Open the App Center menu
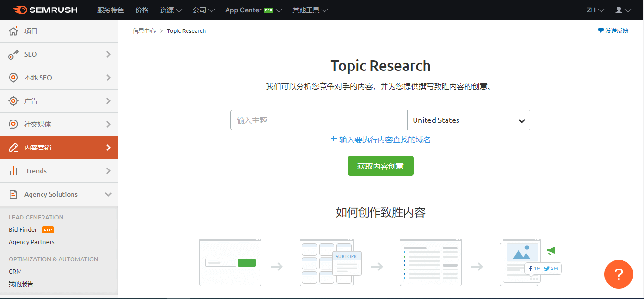Image resolution: width=644 pixels, height=299 pixels. tap(253, 10)
